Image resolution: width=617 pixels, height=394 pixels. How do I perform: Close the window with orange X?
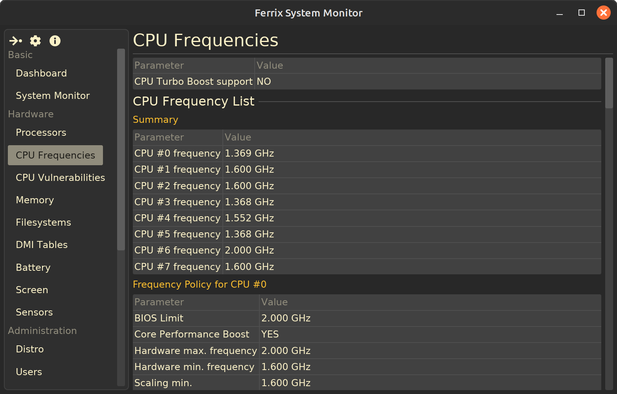[603, 13]
